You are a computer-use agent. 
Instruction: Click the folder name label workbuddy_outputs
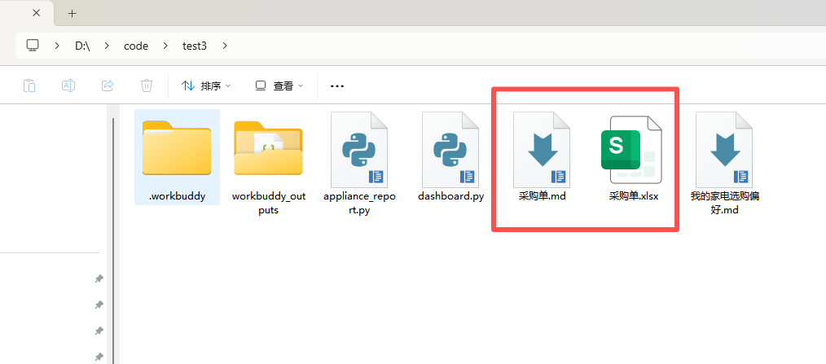[269, 203]
